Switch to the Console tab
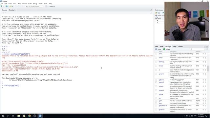210x118 pixels. coord(4,10)
